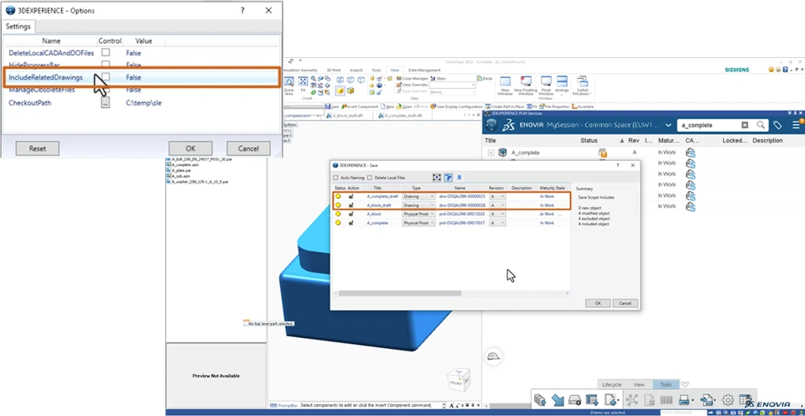This screenshot has width=805, height=416.
Task: Click Create Part In-Place in the toolbar
Action: pyautogui.click(x=506, y=107)
